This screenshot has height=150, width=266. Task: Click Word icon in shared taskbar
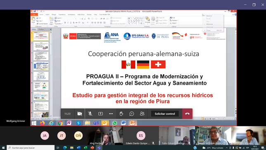[123, 123]
